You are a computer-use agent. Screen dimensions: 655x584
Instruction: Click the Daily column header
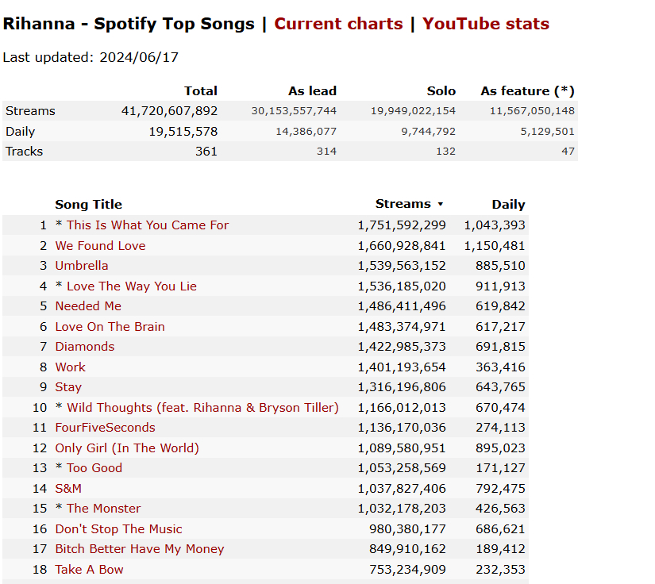point(508,204)
